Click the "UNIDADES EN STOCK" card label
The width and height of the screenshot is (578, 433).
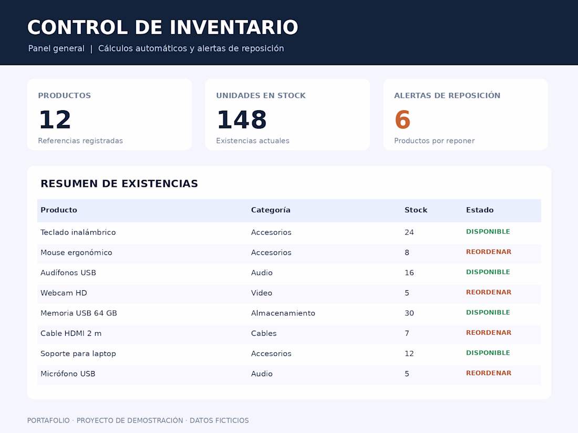(261, 96)
